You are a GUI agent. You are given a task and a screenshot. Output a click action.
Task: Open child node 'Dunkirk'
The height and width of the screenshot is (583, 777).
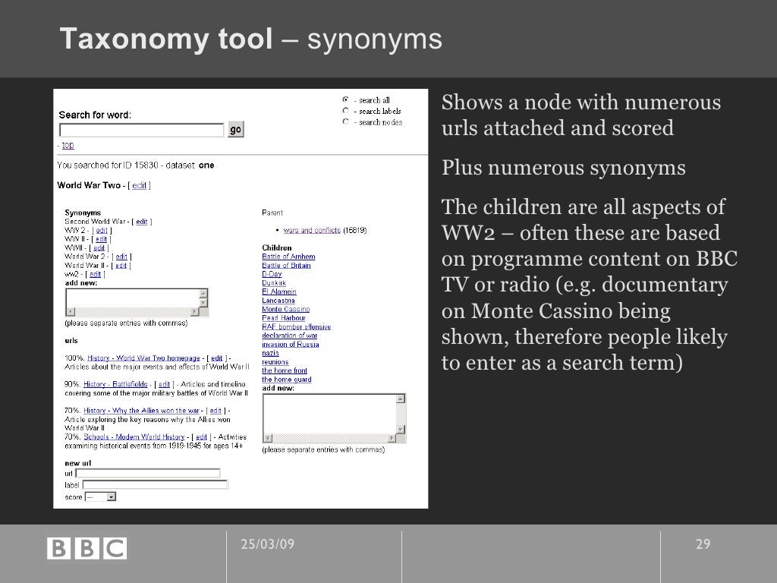click(x=273, y=282)
